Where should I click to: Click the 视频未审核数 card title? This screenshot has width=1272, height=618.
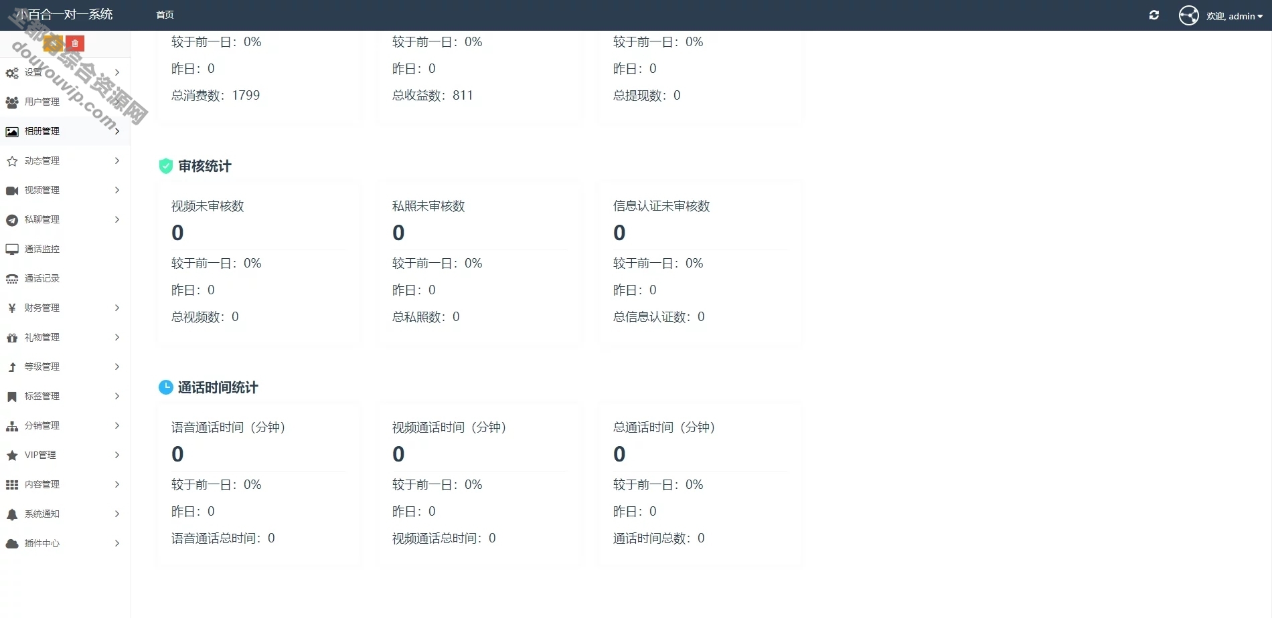(208, 206)
